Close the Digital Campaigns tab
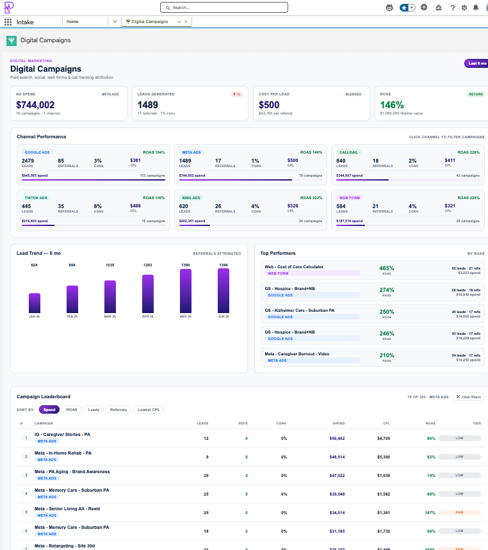 click(186, 22)
